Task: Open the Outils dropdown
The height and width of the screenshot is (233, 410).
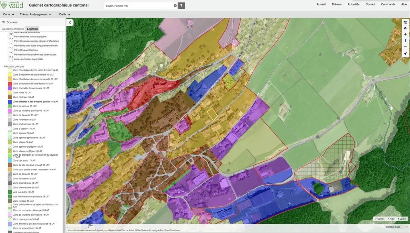Action: [64, 14]
